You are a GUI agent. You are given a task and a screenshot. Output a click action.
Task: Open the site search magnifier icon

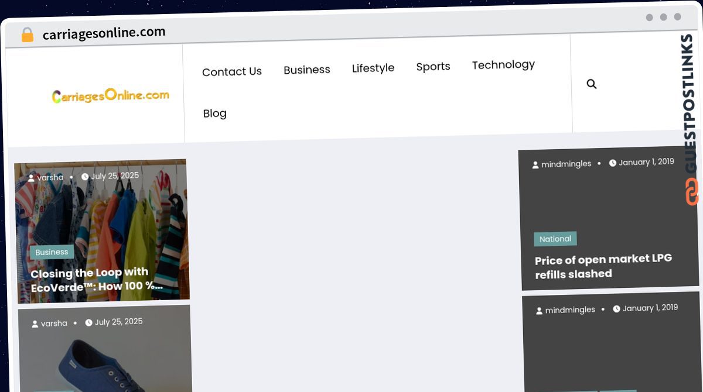click(592, 84)
